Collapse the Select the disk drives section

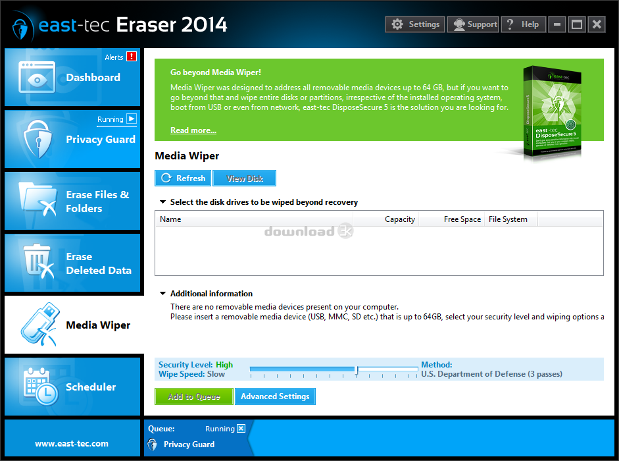pyautogui.click(x=162, y=202)
